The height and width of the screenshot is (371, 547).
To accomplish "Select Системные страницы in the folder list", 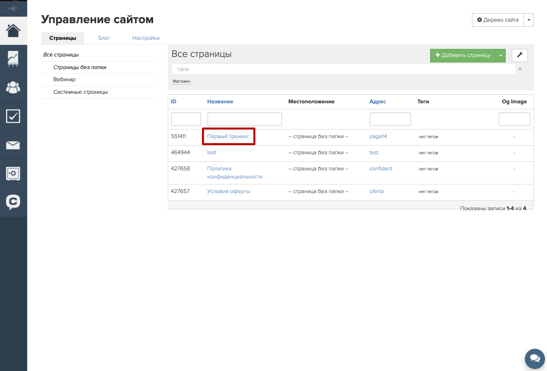I will coord(81,92).
